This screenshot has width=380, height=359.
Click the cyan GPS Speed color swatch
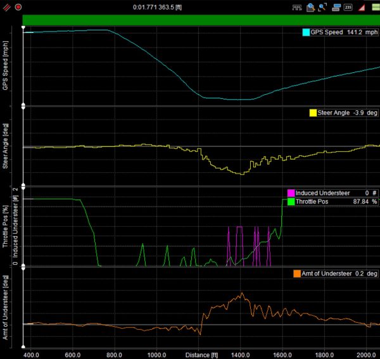click(306, 32)
